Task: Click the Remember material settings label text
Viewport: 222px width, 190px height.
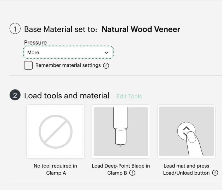Action: tap(68, 65)
